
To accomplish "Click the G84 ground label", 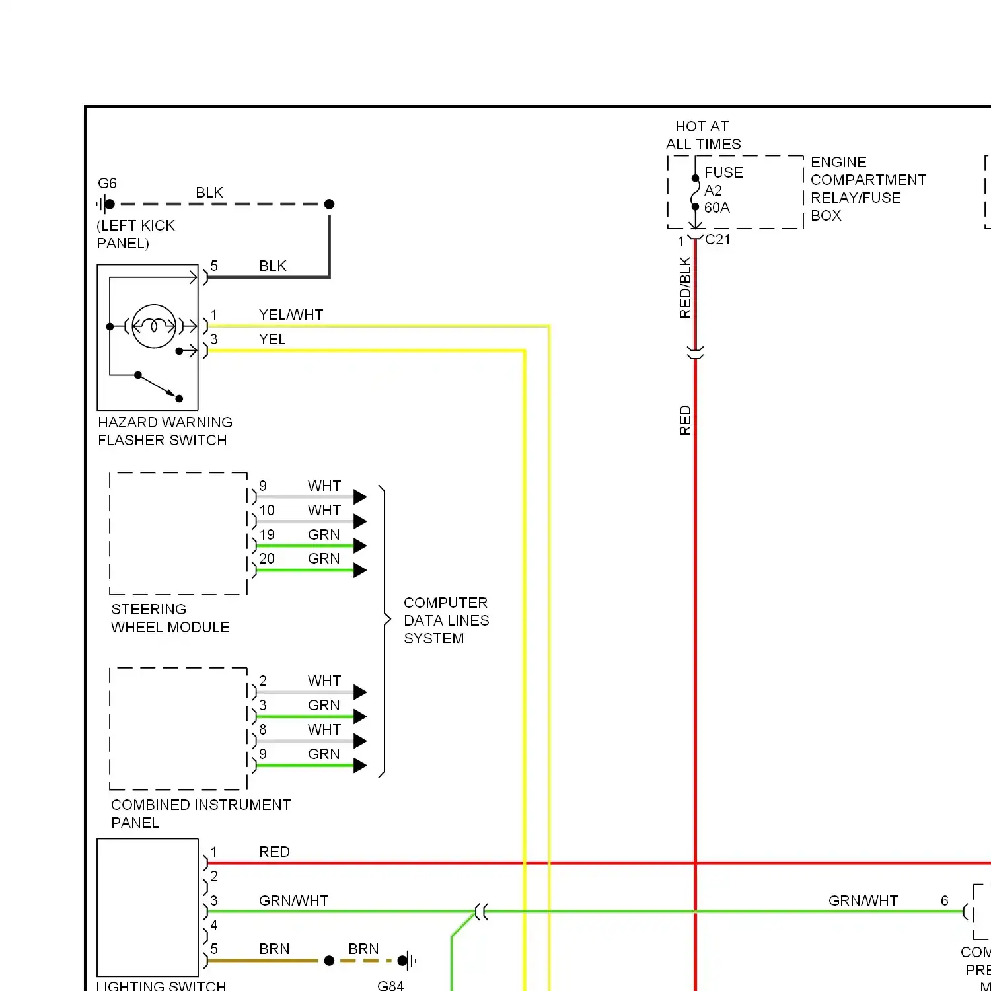I will tap(390, 985).
